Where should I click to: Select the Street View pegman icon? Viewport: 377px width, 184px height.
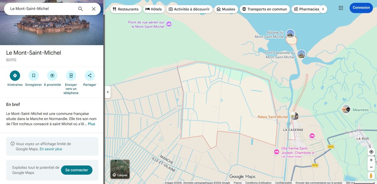click(x=371, y=175)
